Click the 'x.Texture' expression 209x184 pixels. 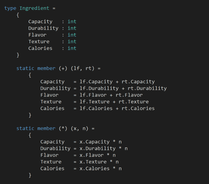click(93, 162)
